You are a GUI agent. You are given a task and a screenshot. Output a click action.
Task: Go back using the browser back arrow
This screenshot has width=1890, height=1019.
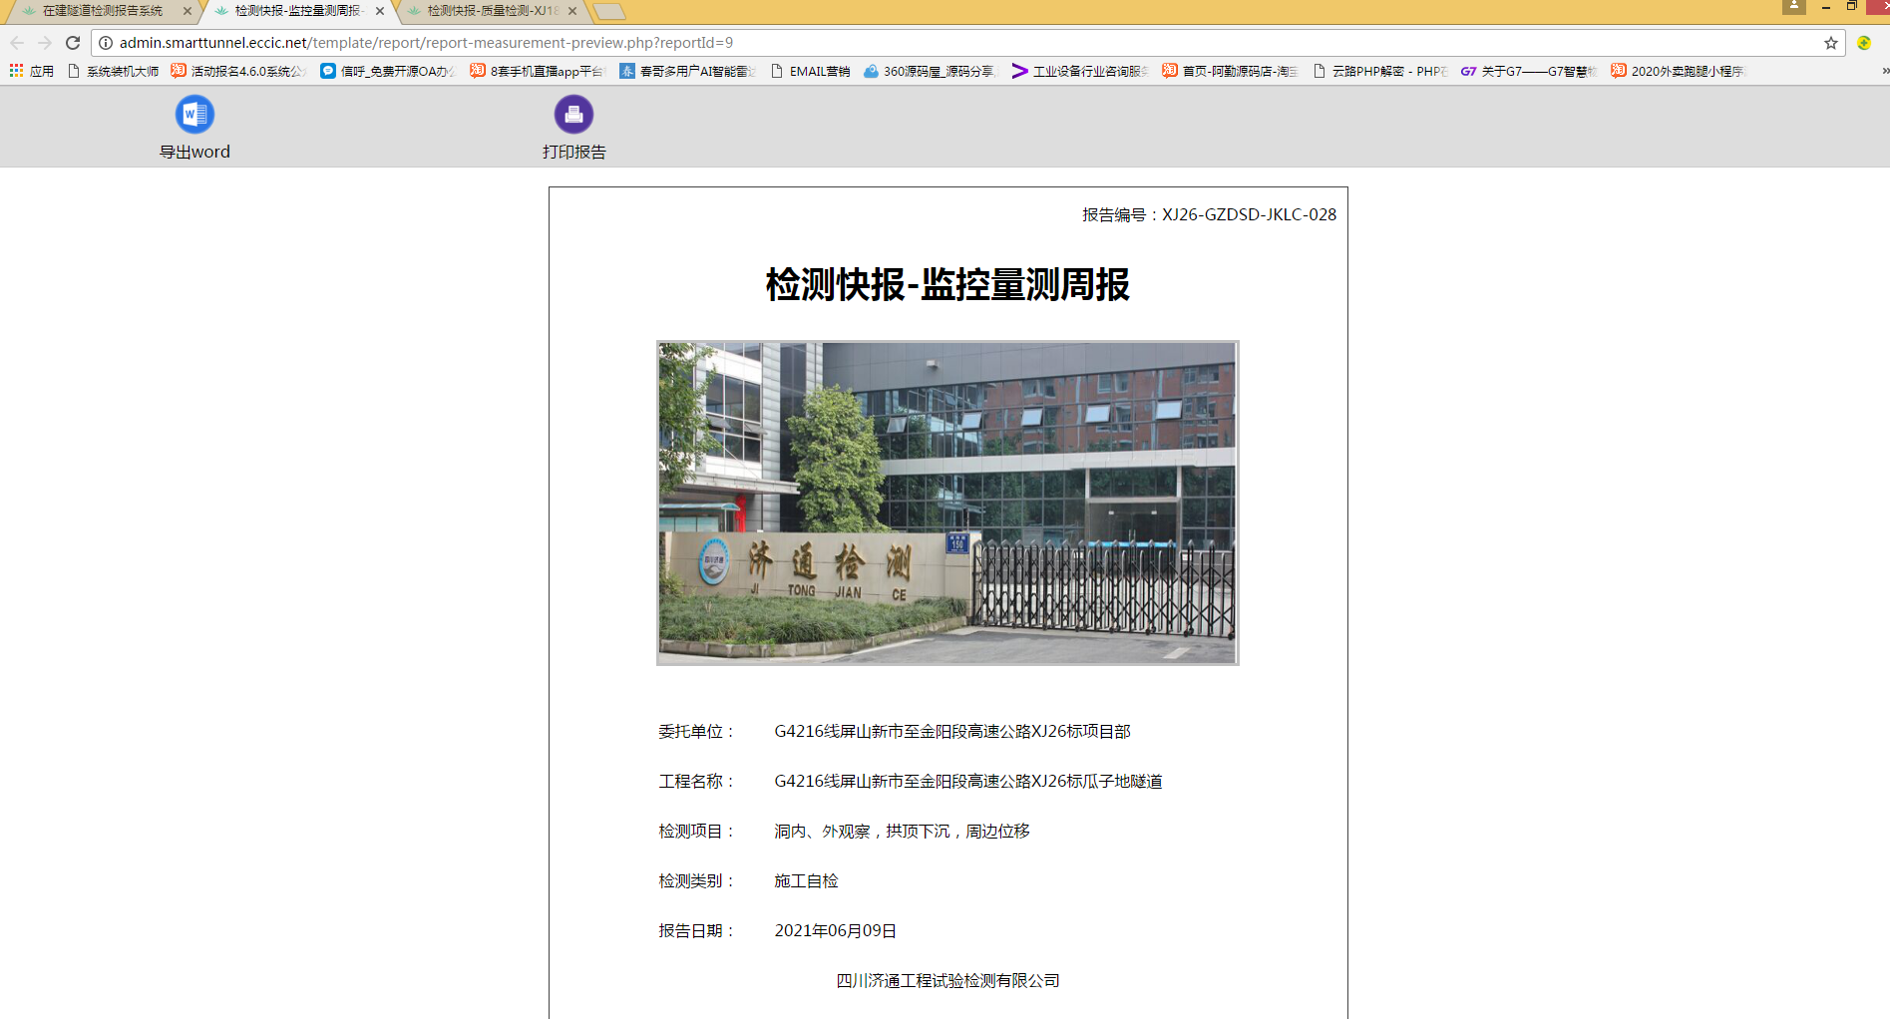(17, 43)
